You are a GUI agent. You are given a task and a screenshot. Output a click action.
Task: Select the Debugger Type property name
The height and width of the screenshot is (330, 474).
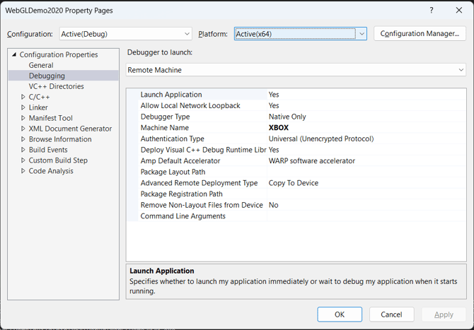[165, 117]
